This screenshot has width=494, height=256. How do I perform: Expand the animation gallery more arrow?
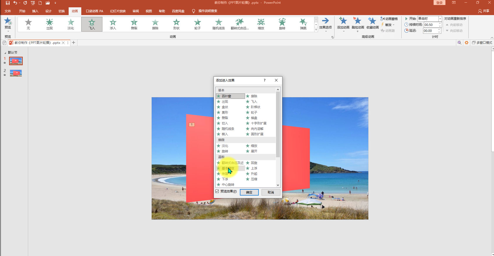pos(316,30)
